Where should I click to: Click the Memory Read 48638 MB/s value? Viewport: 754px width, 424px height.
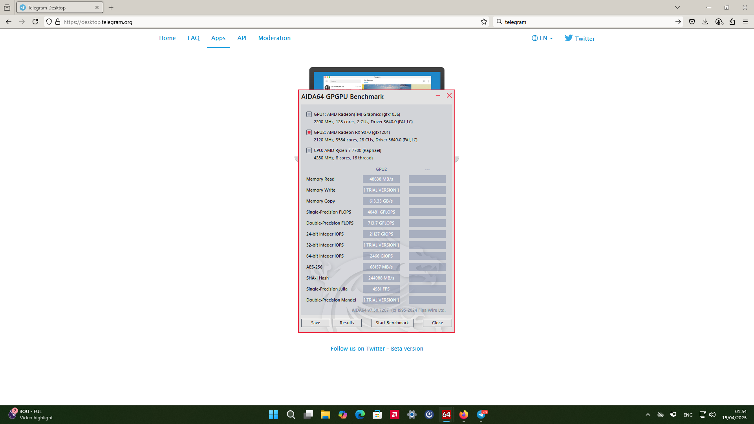pyautogui.click(x=381, y=179)
